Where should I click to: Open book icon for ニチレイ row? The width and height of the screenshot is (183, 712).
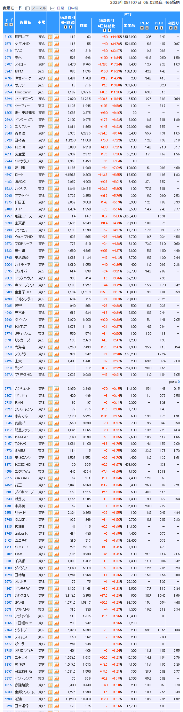tap(50, 657)
